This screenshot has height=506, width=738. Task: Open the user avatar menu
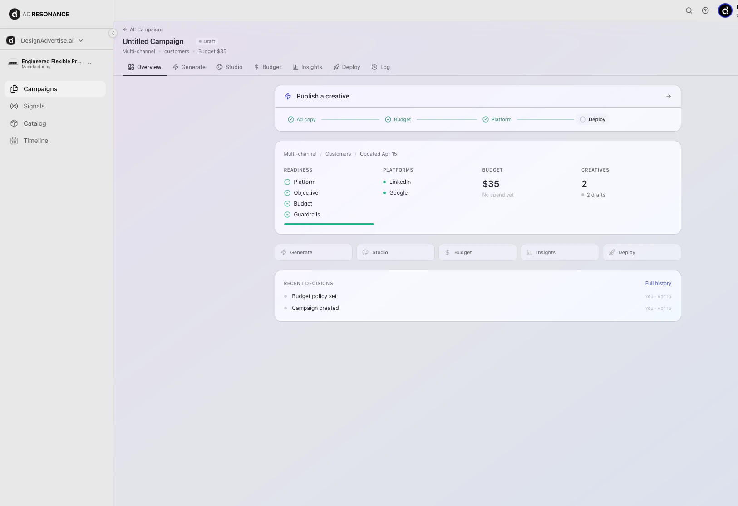pos(724,10)
